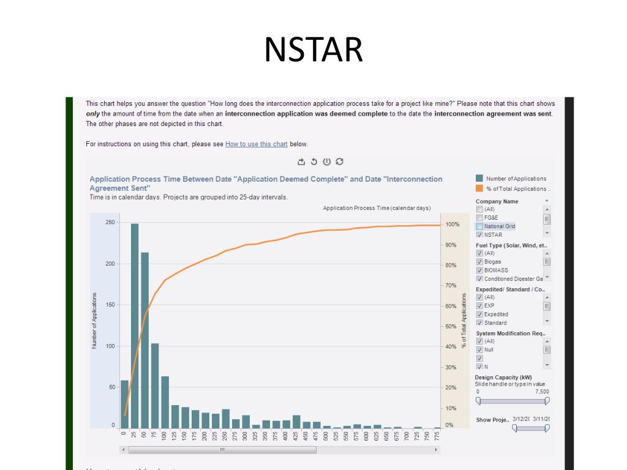Uncheck the BIOMASS fuel type
Viewport: 627px width, 470px height.
(x=479, y=270)
